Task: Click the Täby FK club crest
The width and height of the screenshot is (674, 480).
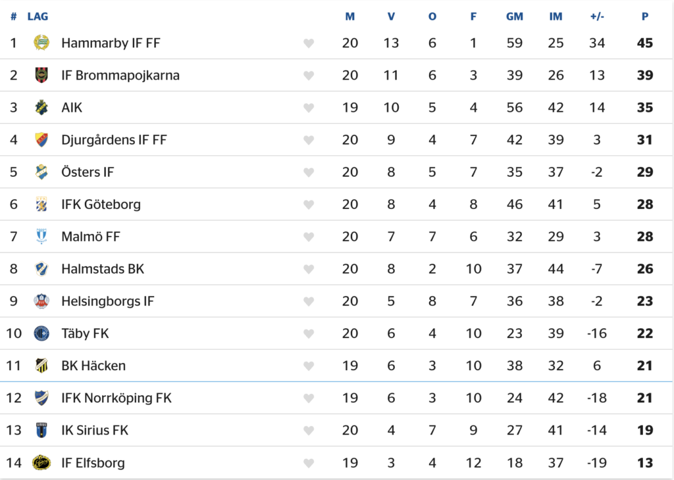Action: 41,333
